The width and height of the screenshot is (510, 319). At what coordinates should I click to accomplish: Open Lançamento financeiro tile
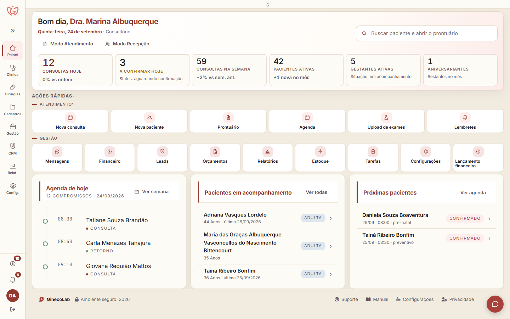pos(478,157)
